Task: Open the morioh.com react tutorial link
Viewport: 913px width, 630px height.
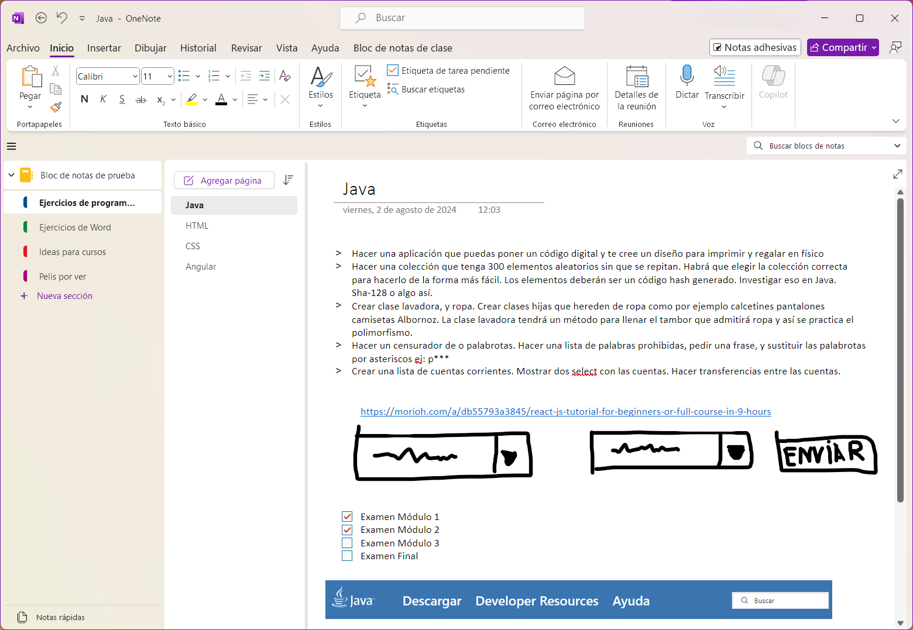Action: [565, 411]
